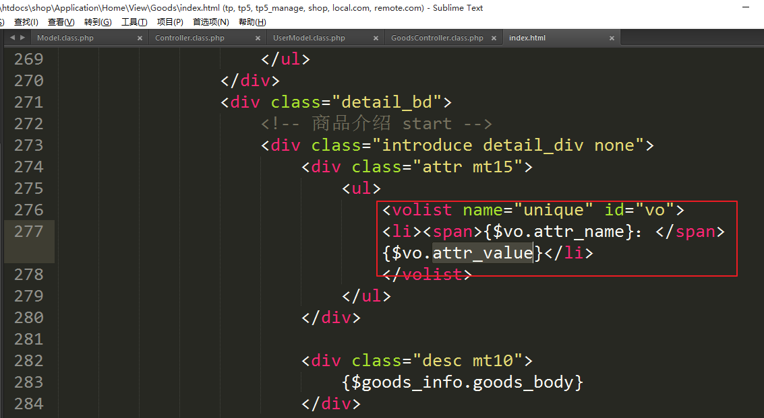Image resolution: width=764 pixels, height=418 pixels.
Task: Click the right tab scroll arrow
Action: coord(23,38)
